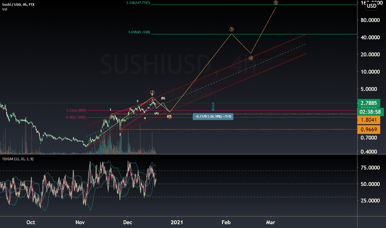This screenshot has width=386, height=228.
Task: Click the Dec label on time axis
Action: [x=128, y=222]
